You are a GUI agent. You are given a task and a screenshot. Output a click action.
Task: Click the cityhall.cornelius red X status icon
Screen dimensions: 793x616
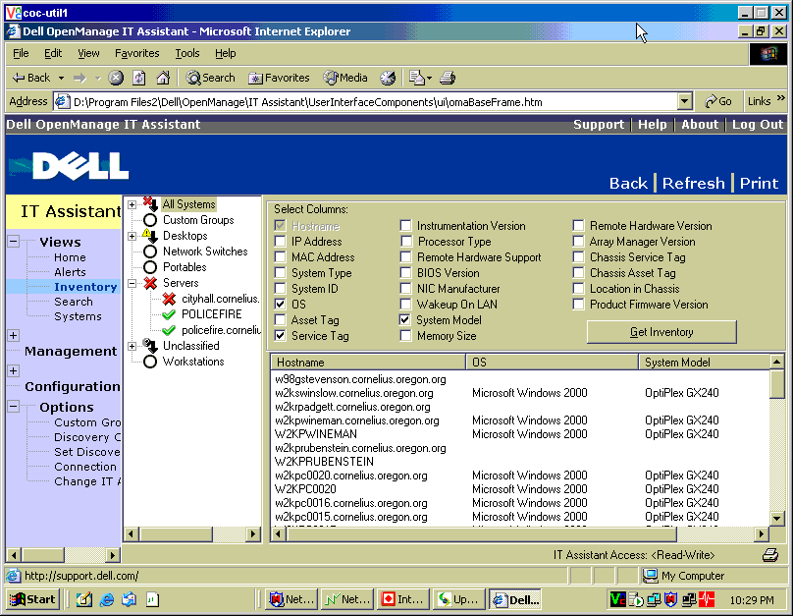(x=169, y=299)
